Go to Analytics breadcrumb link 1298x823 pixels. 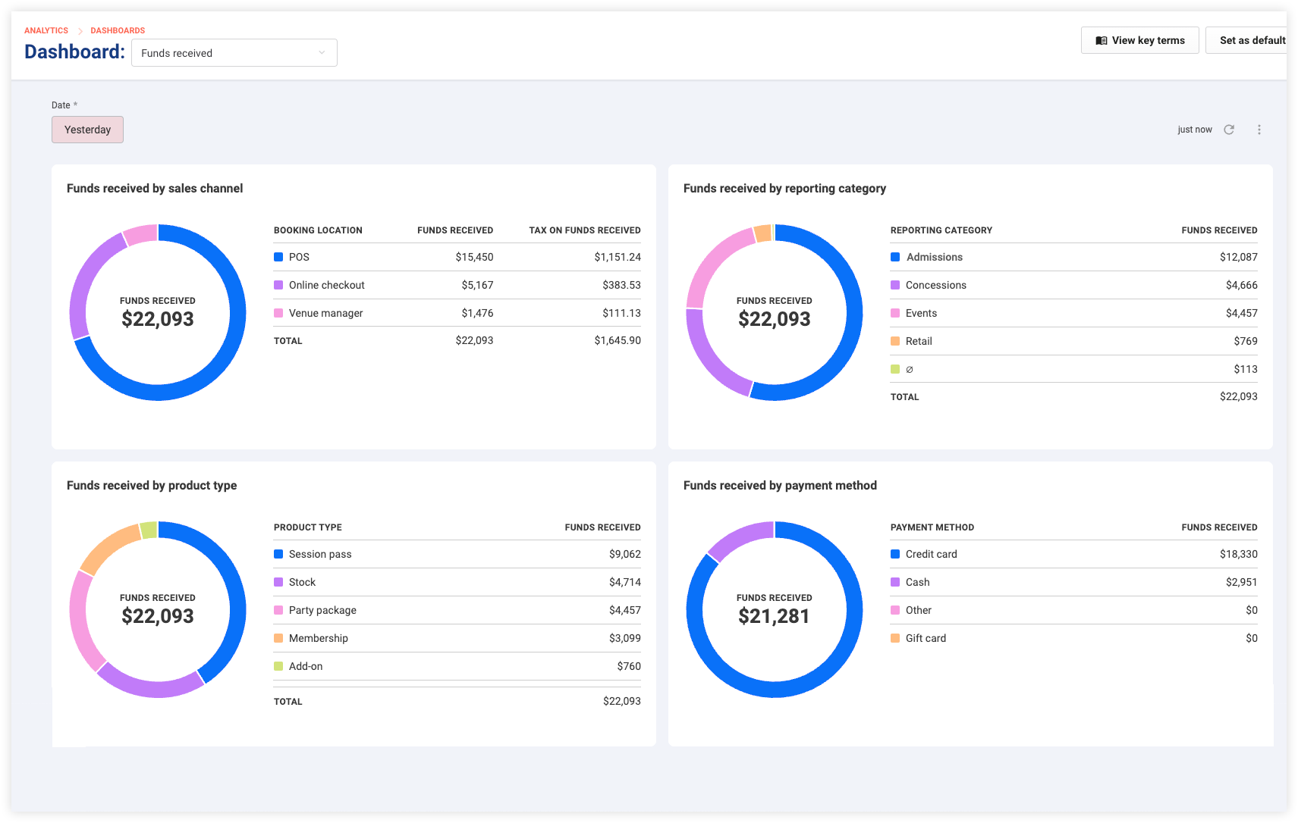click(46, 31)
